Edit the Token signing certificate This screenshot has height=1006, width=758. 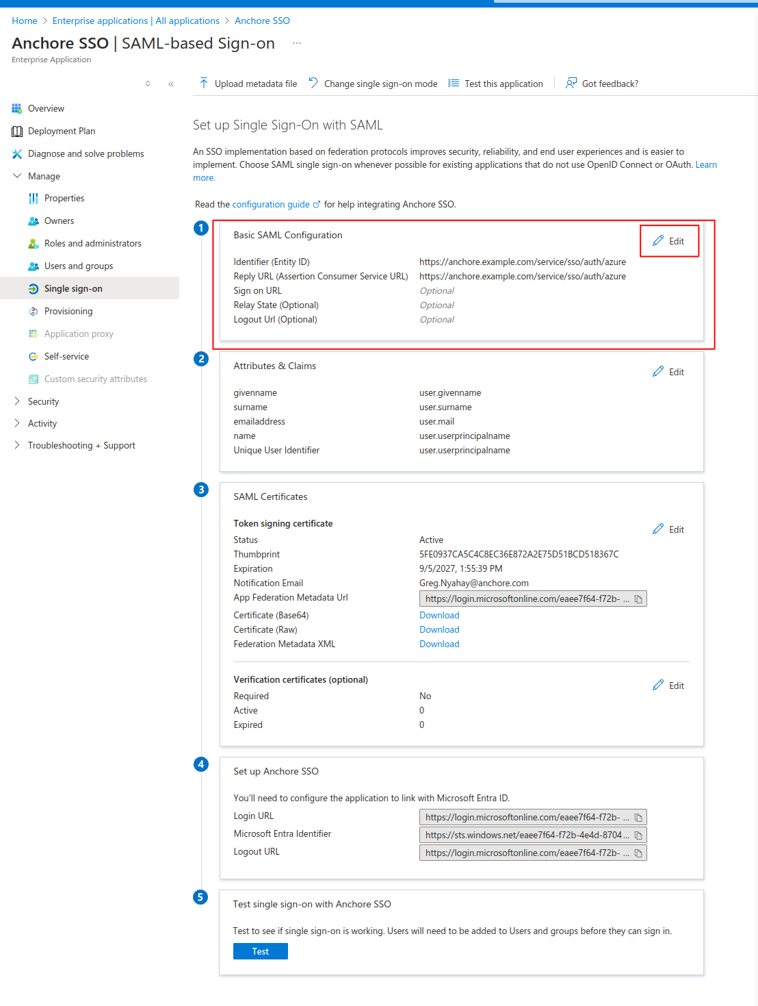668,529
